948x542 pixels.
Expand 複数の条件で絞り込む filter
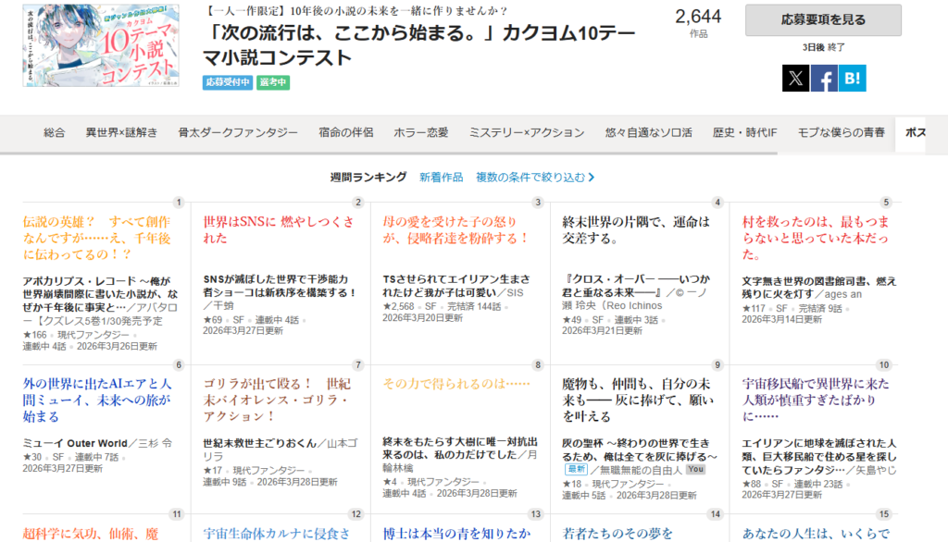535,177
